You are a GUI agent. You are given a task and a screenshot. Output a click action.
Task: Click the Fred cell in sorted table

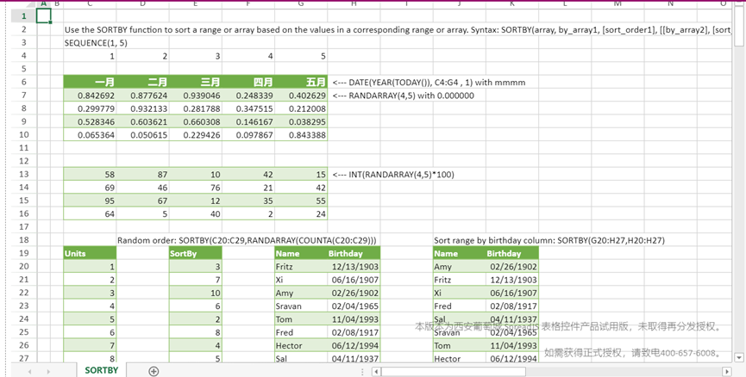[x=460, y=306]
